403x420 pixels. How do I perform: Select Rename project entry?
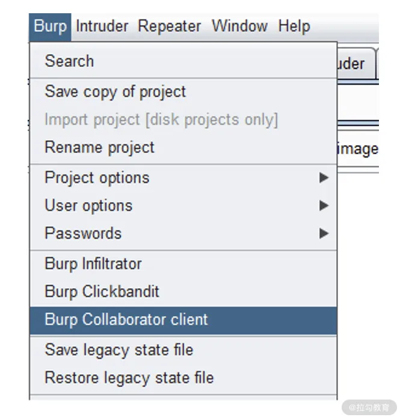click(x=183, y=147)
